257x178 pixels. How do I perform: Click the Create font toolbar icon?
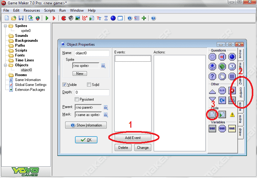(99, 18)
